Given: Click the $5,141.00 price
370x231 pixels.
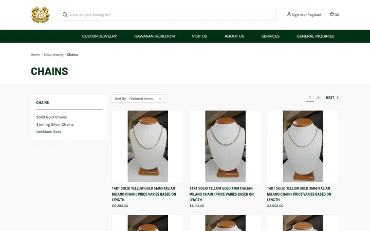Looking at the screenshot, I should [197, 206].
